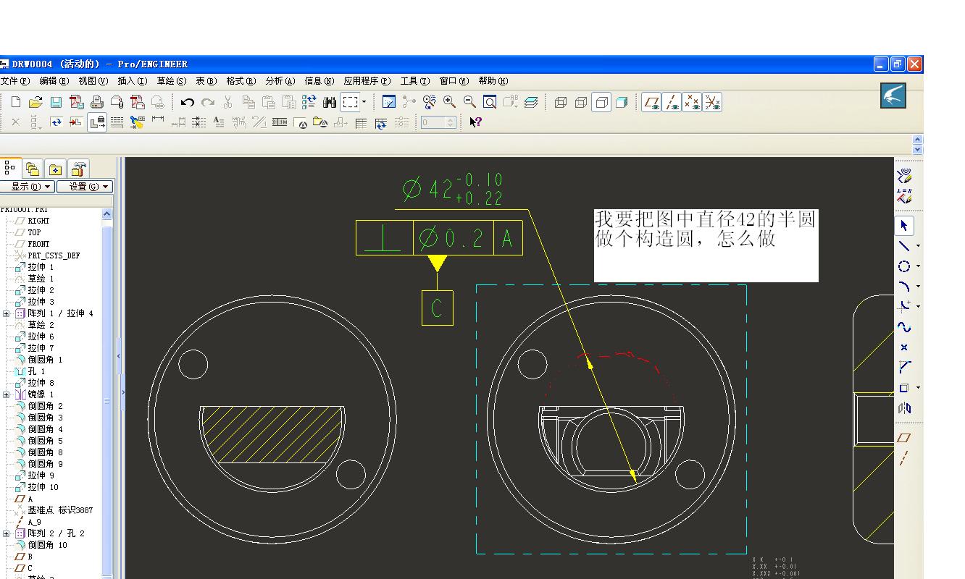Undo the last action
The width and height of the screenshot is (965, 579).
(x=188, y=102)
